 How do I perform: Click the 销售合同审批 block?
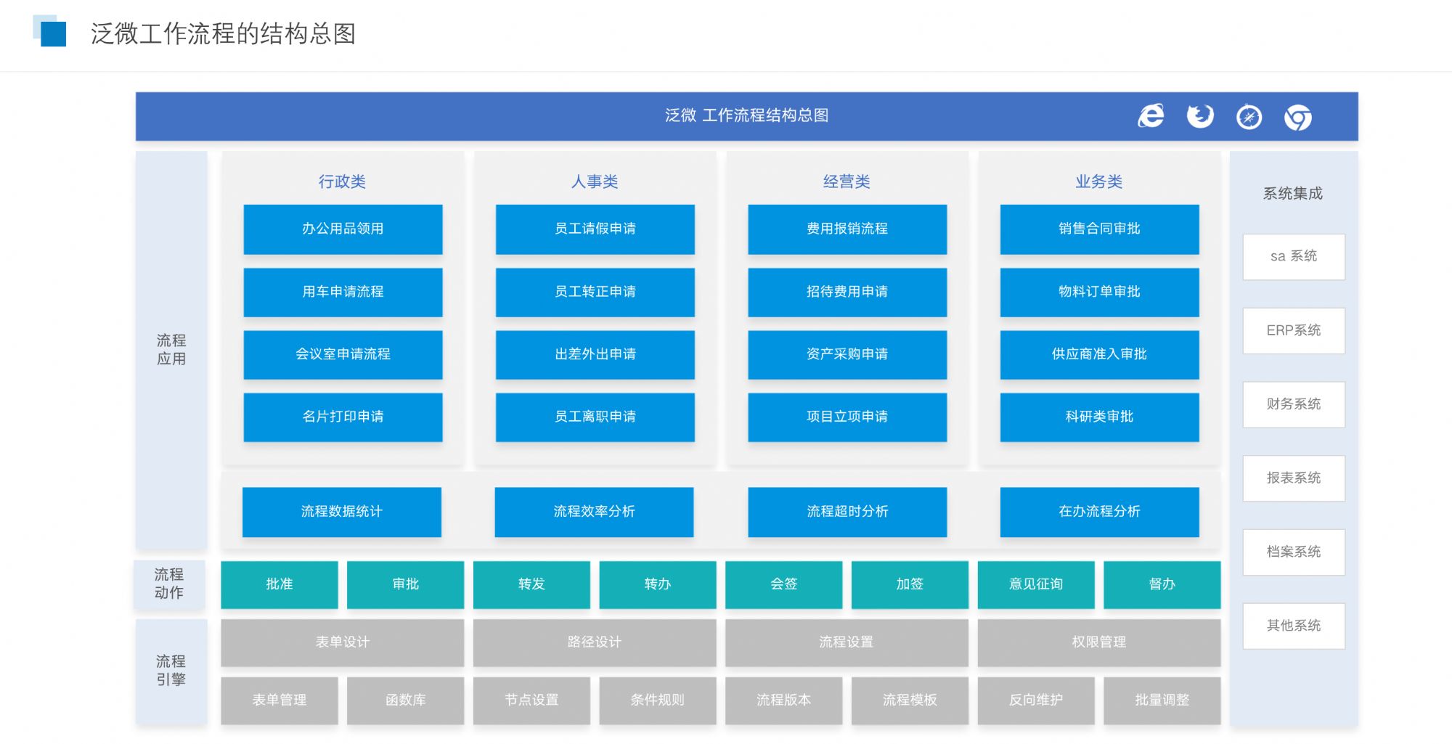tap(1099, 229)
